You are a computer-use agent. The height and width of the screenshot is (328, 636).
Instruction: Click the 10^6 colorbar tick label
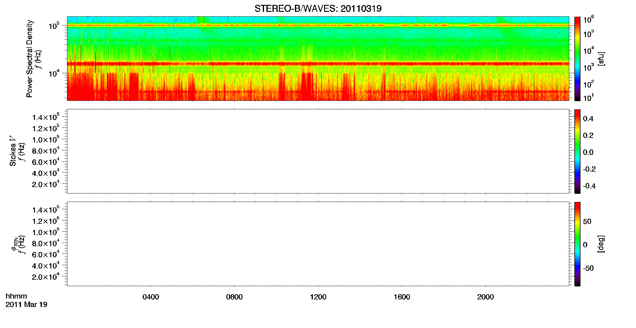(x=588, y=20)
